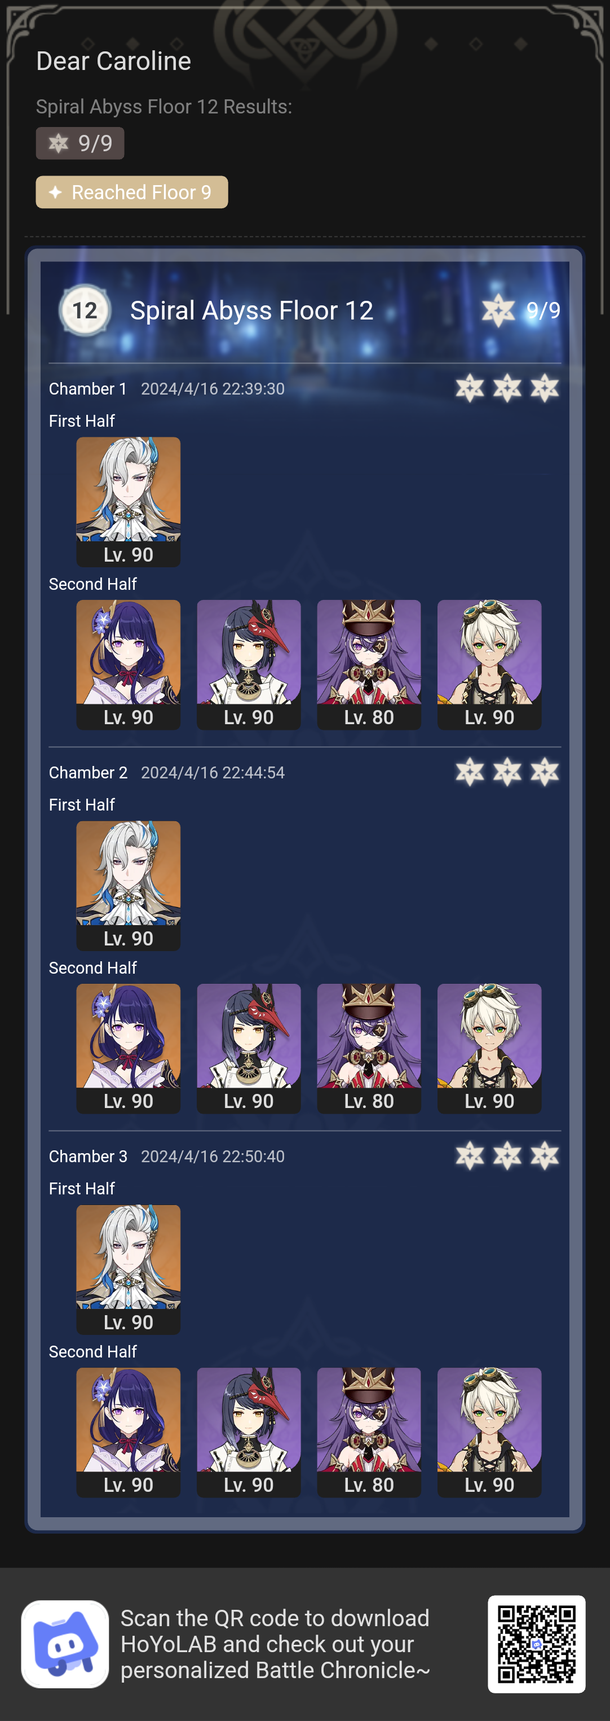Screen dimensions: 610x1721
Task: Select goggles-wearing character in Chamber 3 second half
Action: [489, 1433]
